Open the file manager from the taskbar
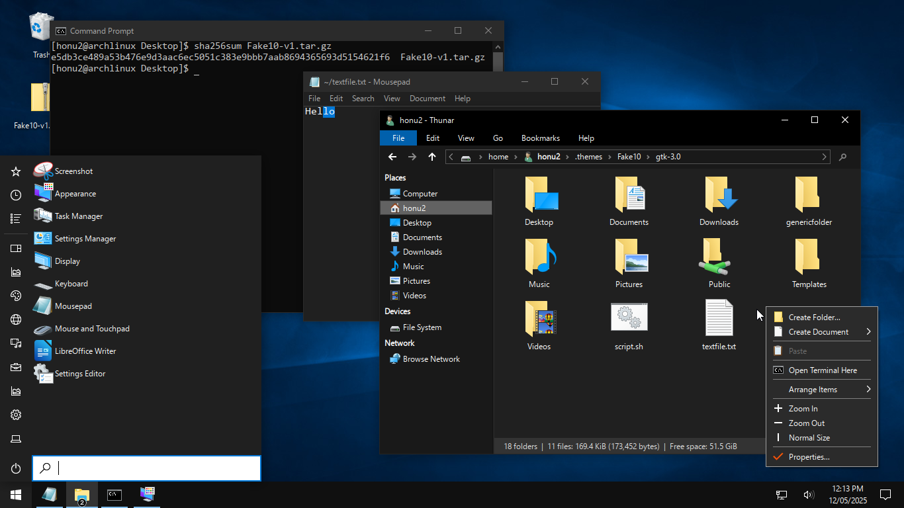The width and height of the screenshot is (904, 508). [81, 494]
